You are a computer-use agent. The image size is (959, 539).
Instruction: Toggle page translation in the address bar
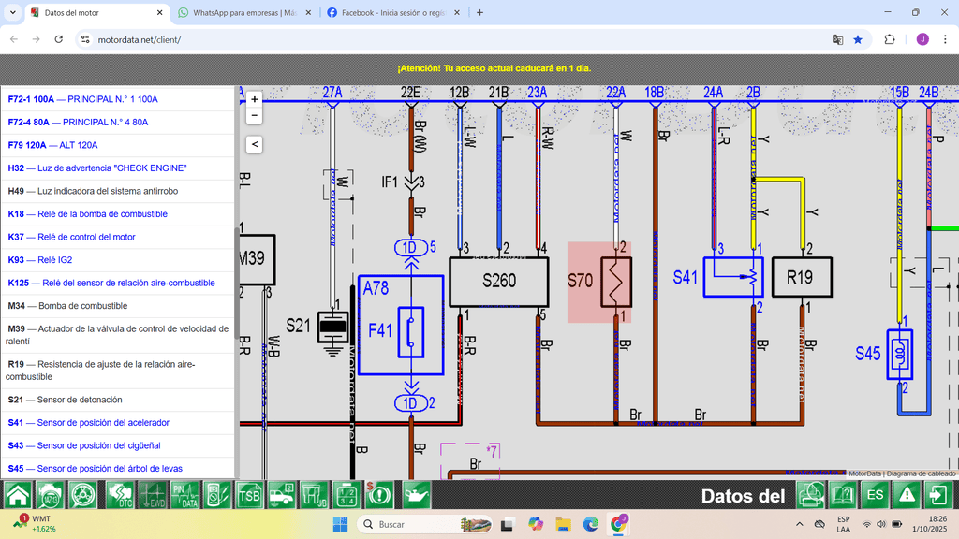[837, 40]
